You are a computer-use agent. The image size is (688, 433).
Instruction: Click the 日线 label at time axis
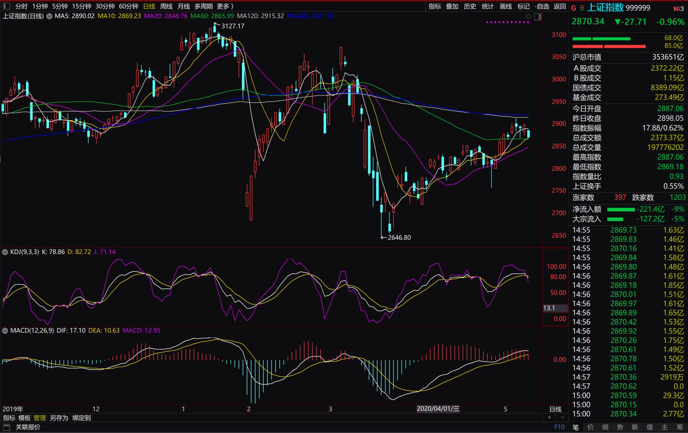tap(555, 409)
